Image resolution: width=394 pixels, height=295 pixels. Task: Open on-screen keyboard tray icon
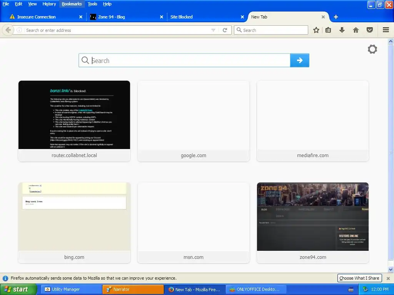[351, 290]
